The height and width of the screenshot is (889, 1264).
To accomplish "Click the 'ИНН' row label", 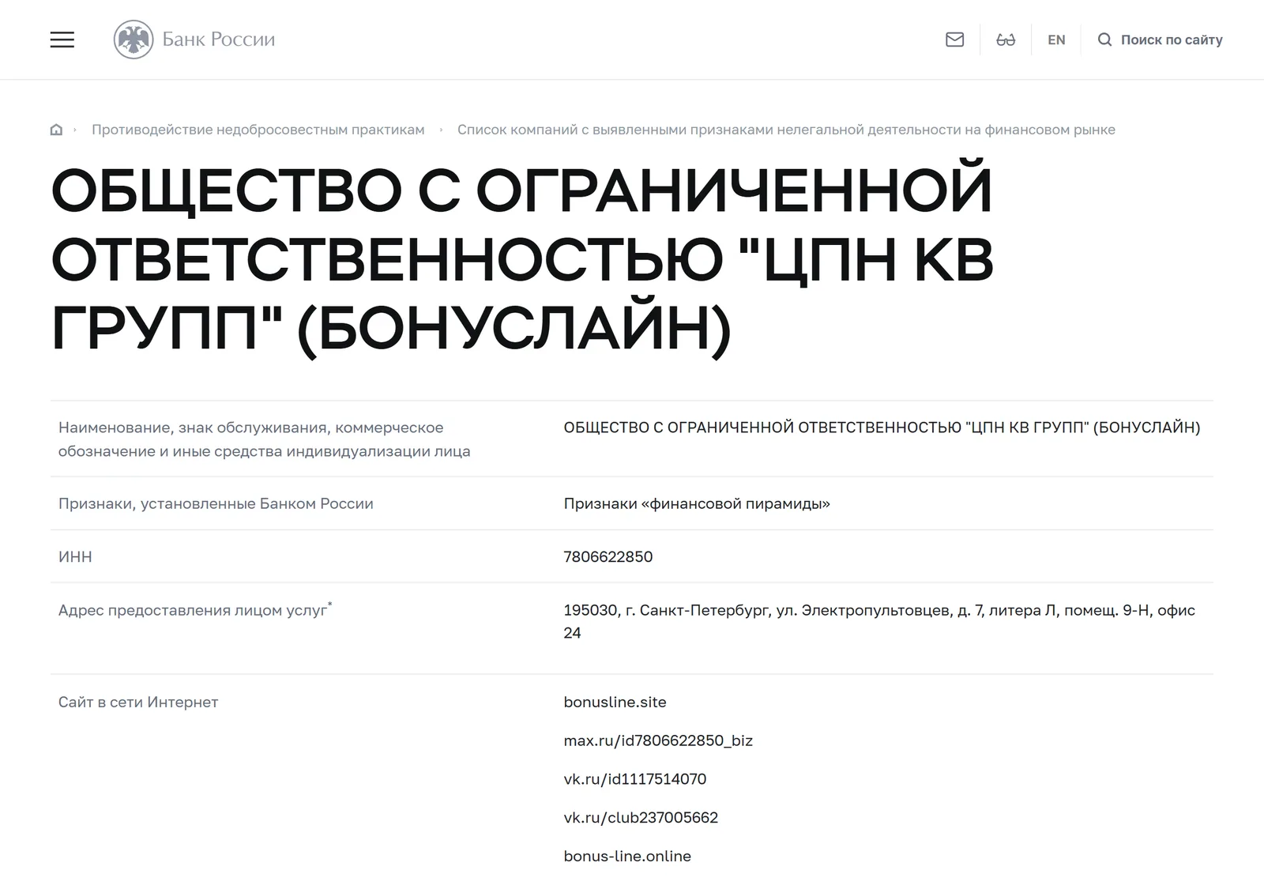I will (x=75, y=556).
